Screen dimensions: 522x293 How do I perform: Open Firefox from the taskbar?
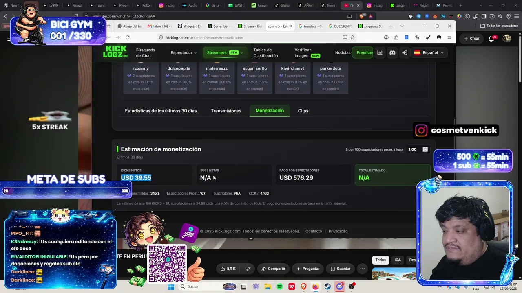pos(316,287)
